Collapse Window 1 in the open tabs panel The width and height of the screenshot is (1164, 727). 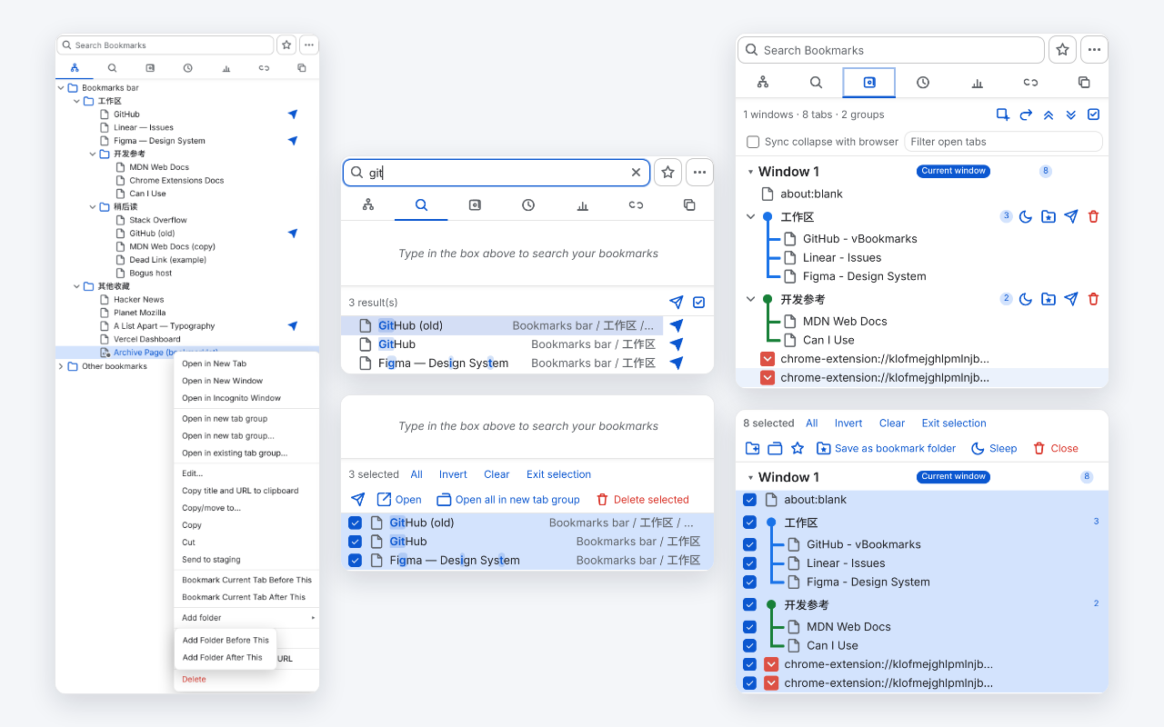pos(750,172)
